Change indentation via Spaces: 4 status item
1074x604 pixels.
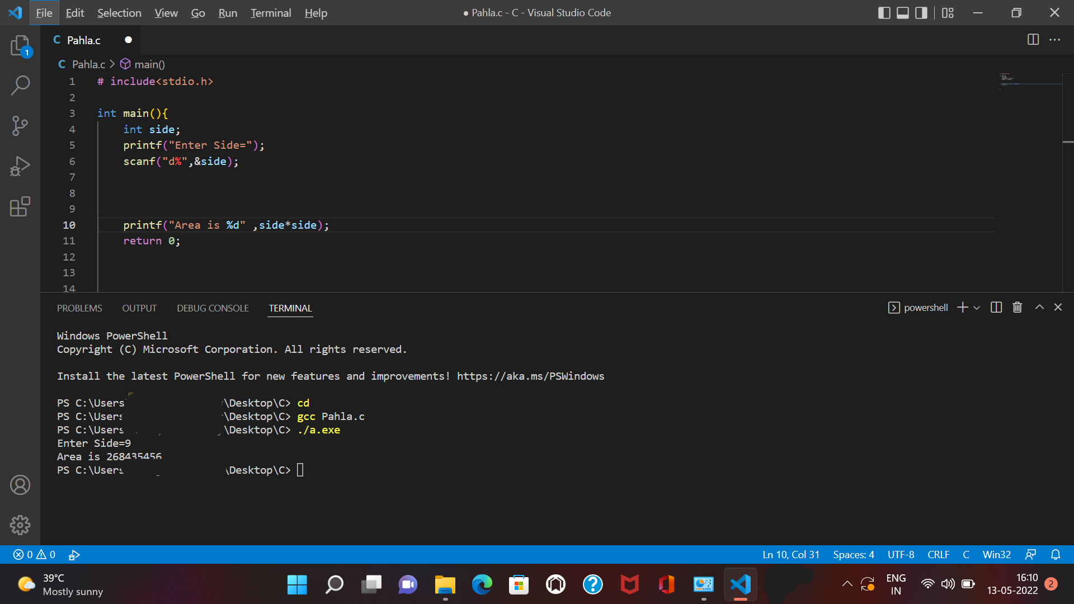tap(853, 554)
